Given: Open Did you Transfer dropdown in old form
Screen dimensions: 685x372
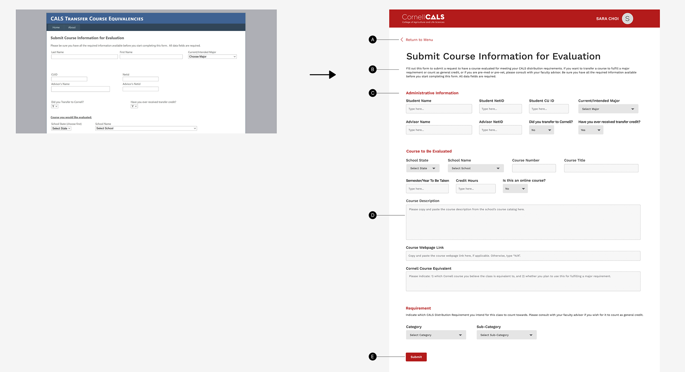Looking at the screenshot, I should pos(55,106).
